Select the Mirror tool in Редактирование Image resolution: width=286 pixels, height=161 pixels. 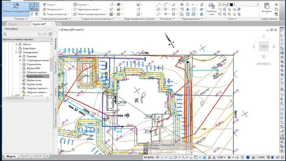tap(188, 9)
